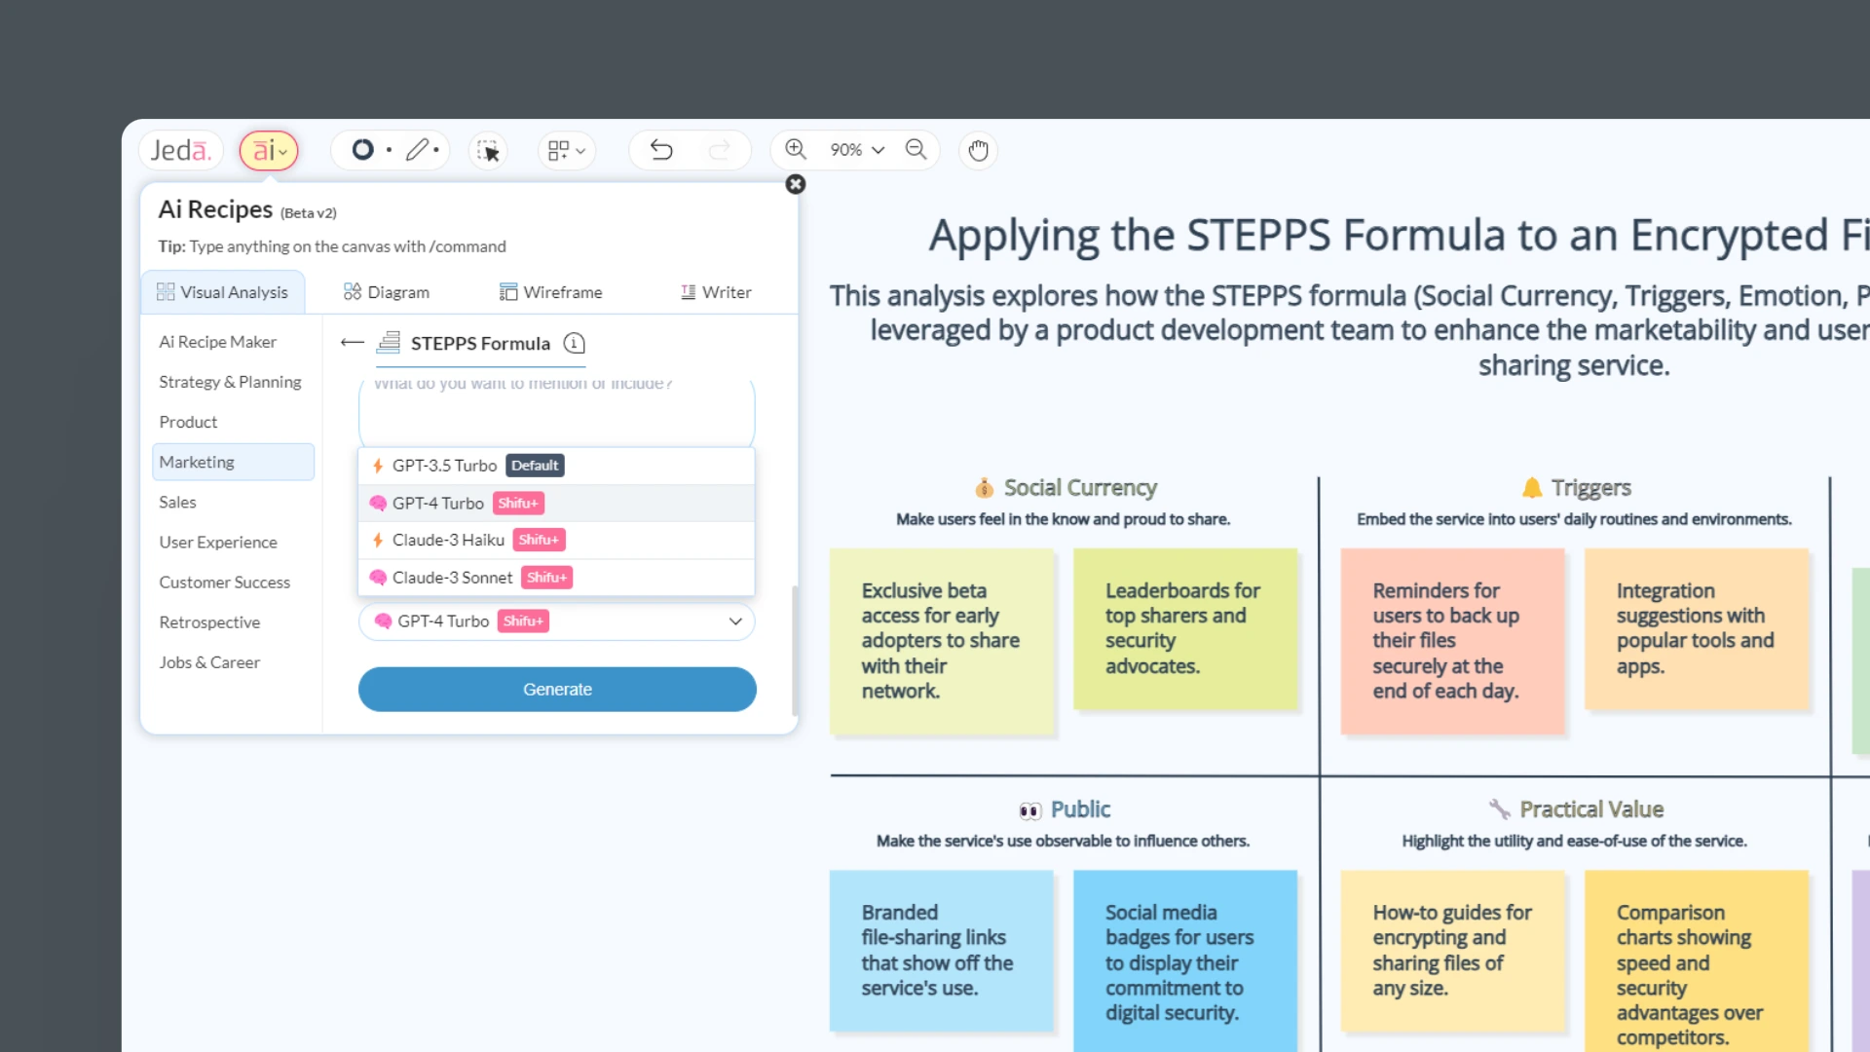1870x1052 pixels.
Task: Activate the selection cursor tool
Action: point(488,150)
